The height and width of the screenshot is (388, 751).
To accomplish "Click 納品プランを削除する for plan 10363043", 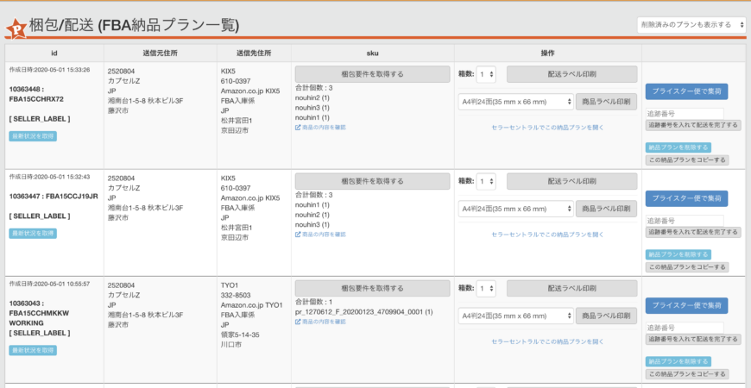I will [x=678, y=361].
